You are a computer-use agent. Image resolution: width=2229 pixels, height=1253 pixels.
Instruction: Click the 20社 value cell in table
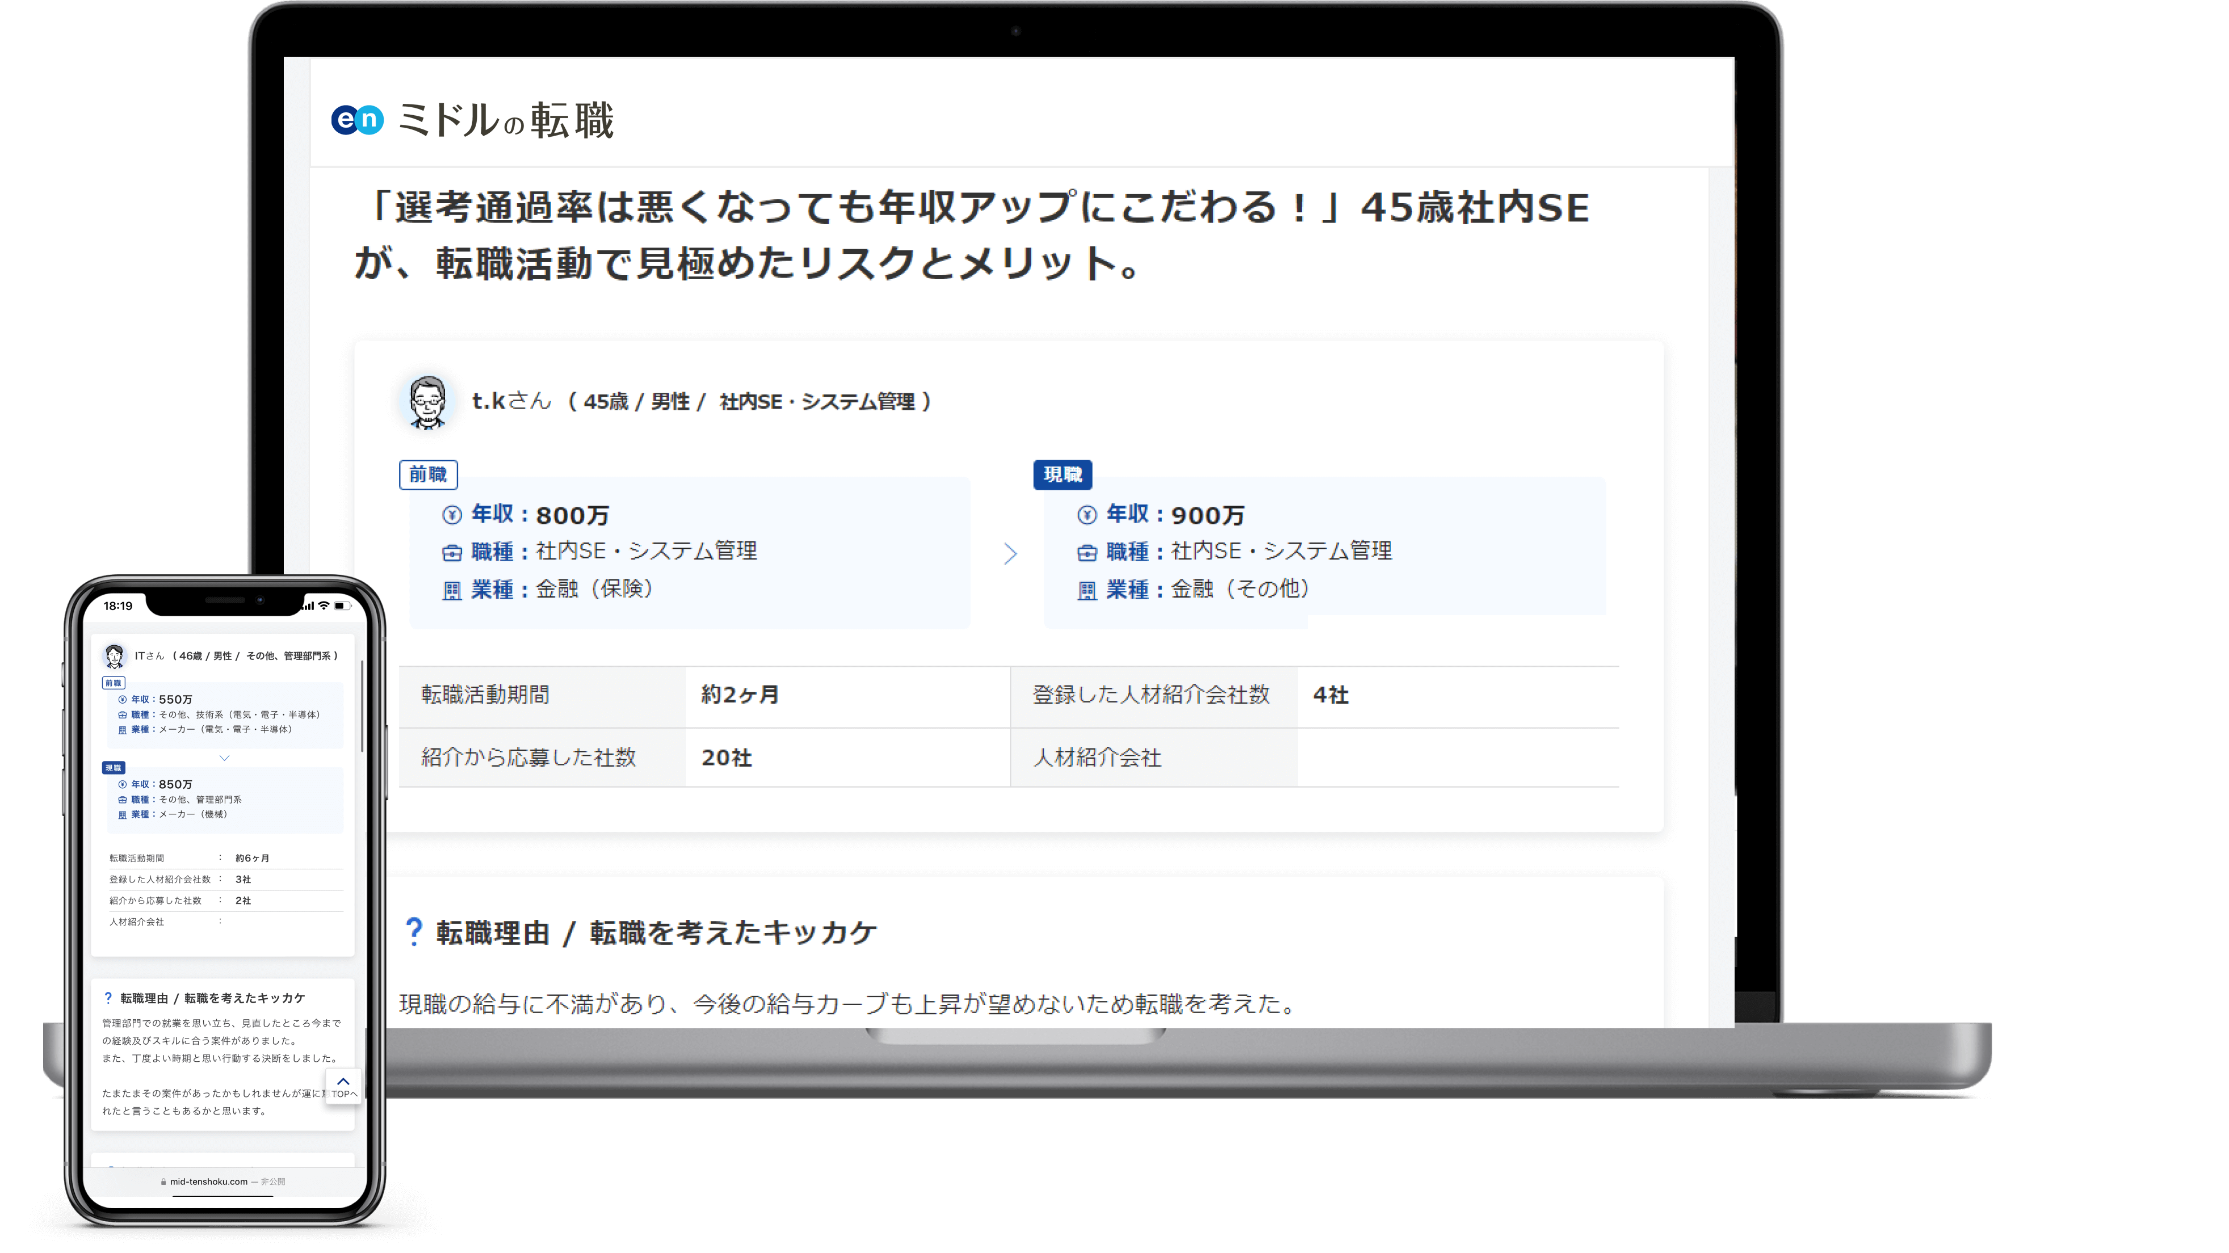(726, 758)
